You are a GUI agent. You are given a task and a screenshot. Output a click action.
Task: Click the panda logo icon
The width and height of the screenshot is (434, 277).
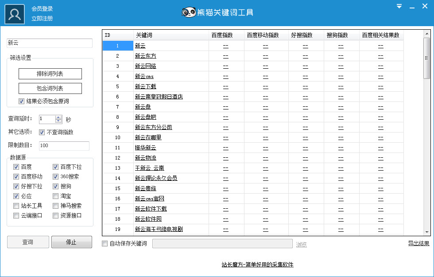[x=189, y=12]
